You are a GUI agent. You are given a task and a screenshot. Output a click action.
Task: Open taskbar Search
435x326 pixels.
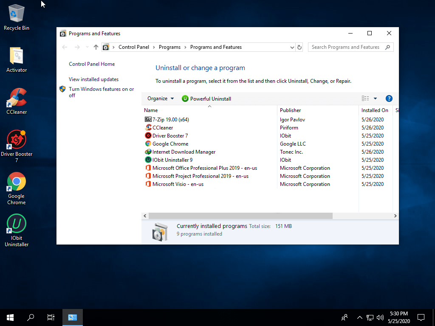click(31, 318)
